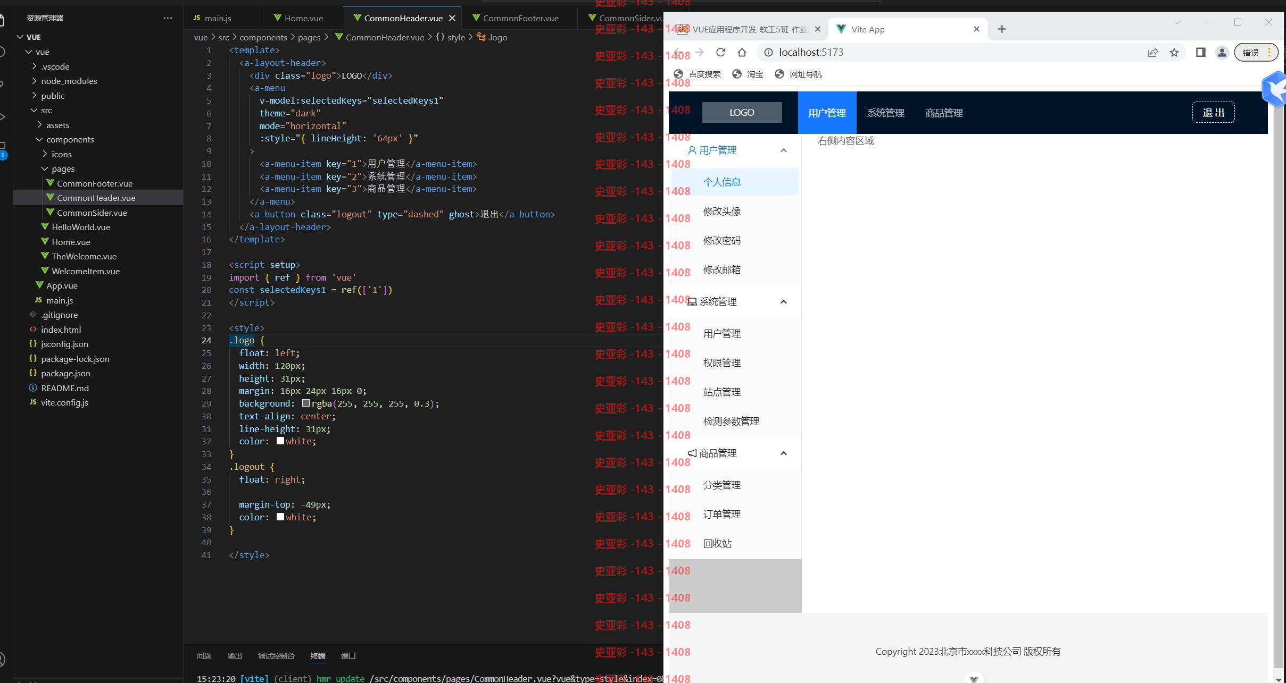This screenshot has width=1286, height=683.
Task: Open the 端口 panel tab
Action: pos(348,655)
